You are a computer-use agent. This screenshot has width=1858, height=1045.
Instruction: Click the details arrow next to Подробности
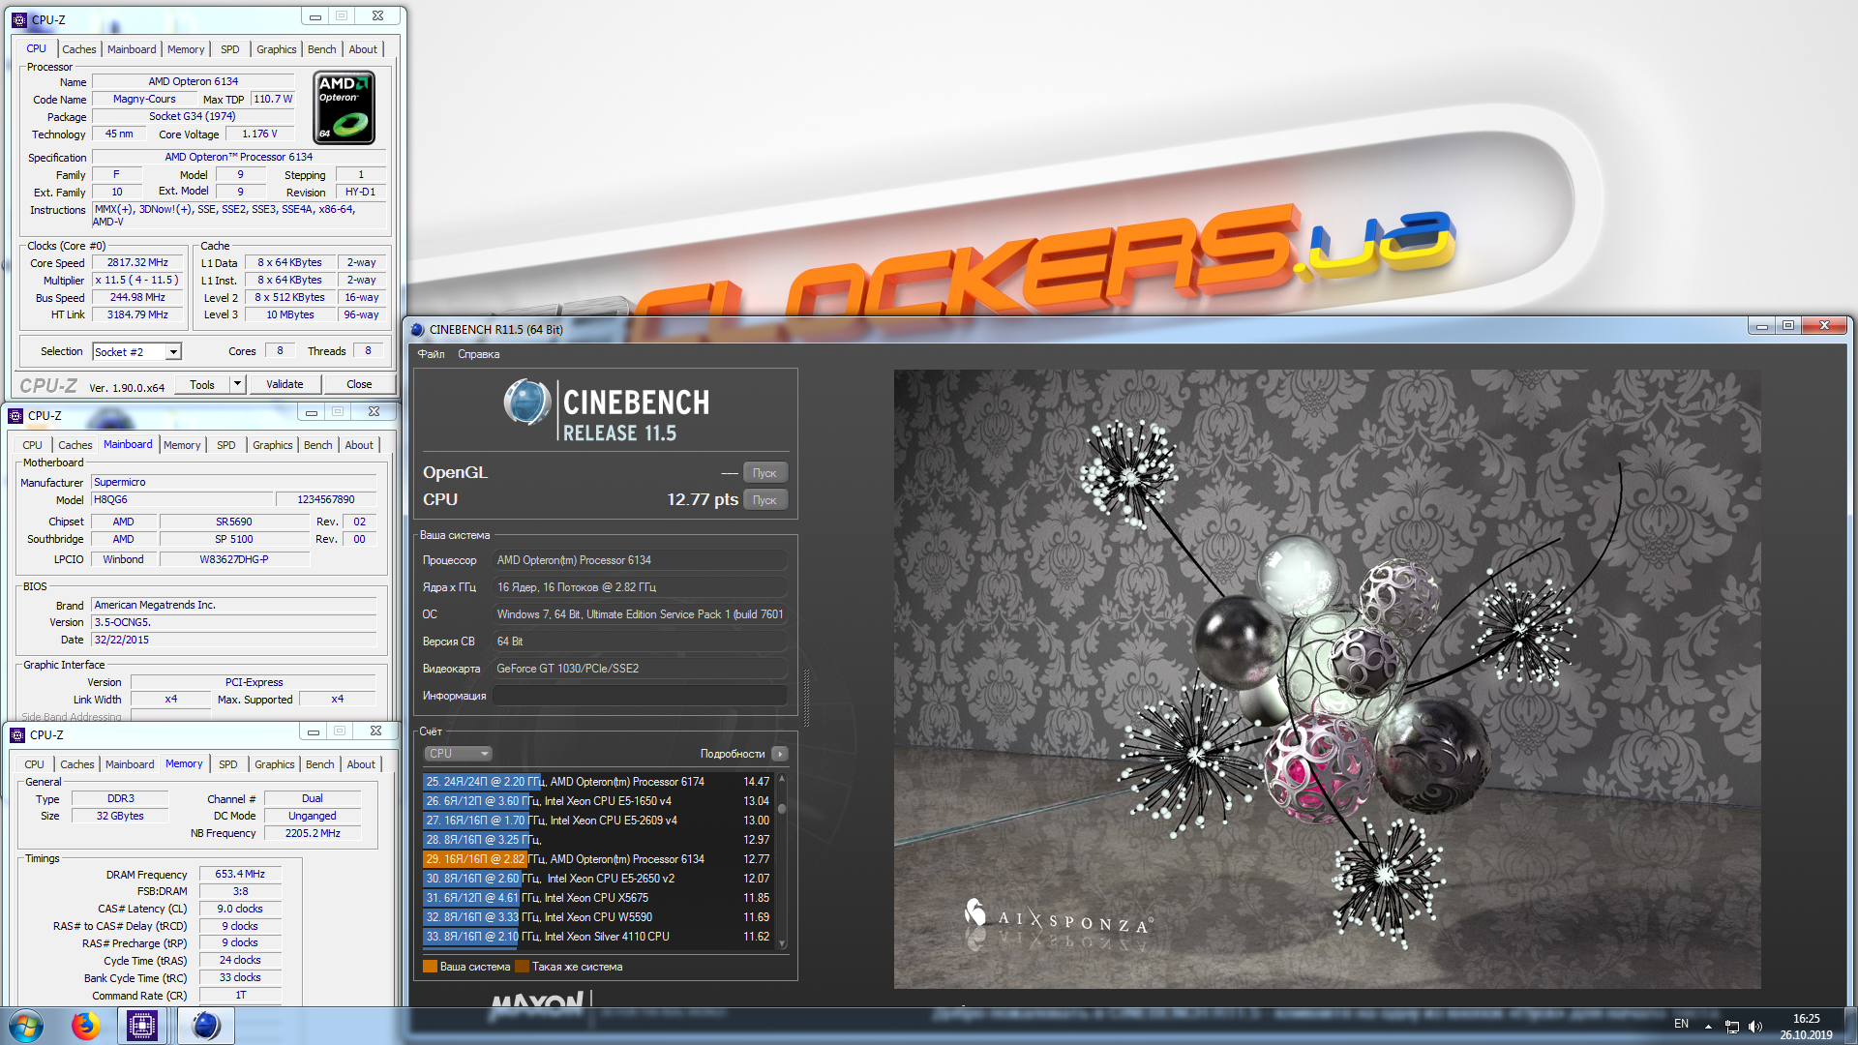coord(780,754)
